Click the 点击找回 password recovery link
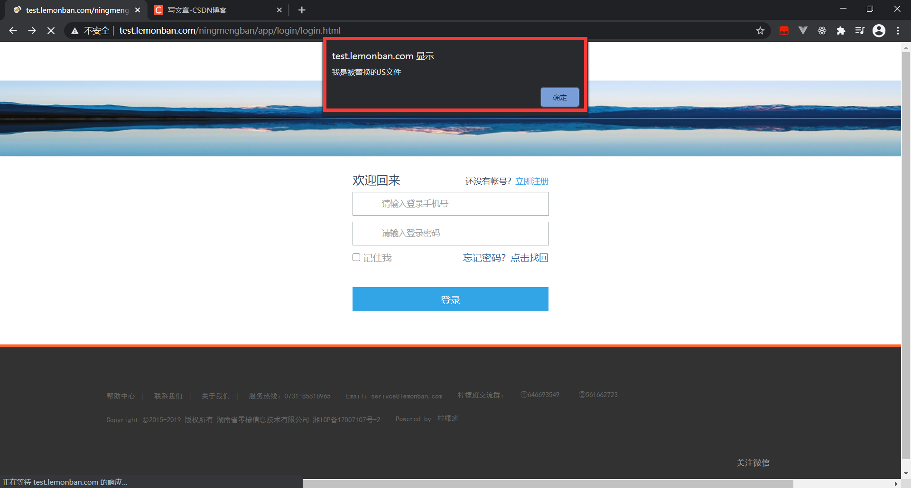Image resolution: width=911 pixels, height=488 pixels. tap(529, 257)
